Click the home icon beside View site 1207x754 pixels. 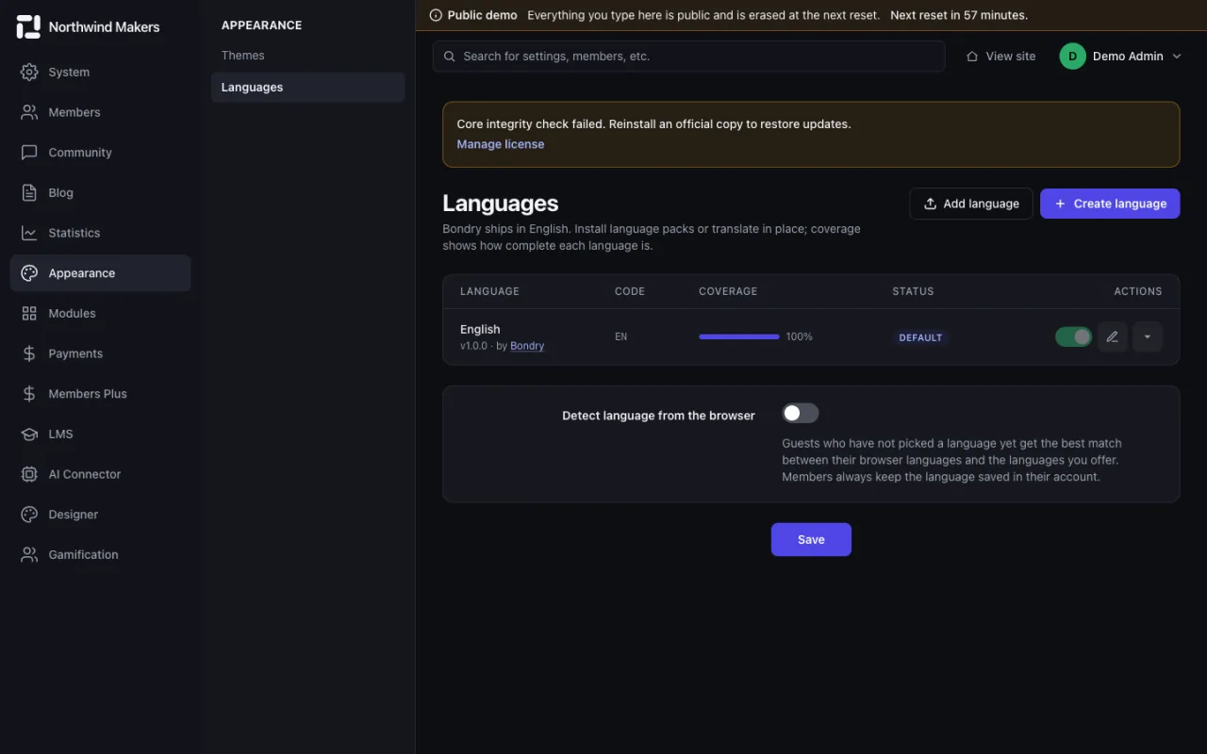click(972, 57)
